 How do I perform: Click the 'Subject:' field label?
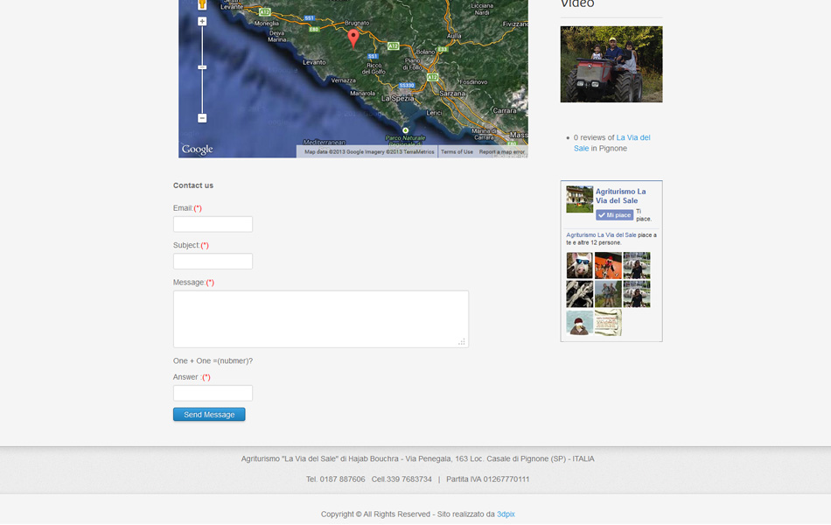tap(186, 245)
